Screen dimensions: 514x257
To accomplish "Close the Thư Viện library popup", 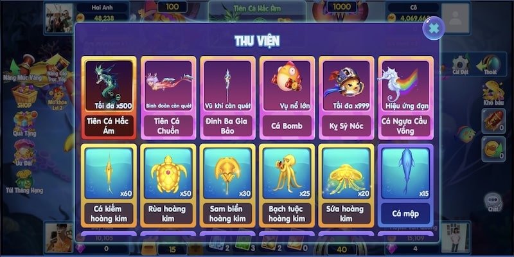I will pos(433,28).
